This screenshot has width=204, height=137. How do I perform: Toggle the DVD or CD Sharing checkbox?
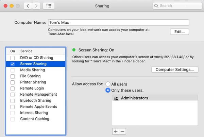click(13, 58)
